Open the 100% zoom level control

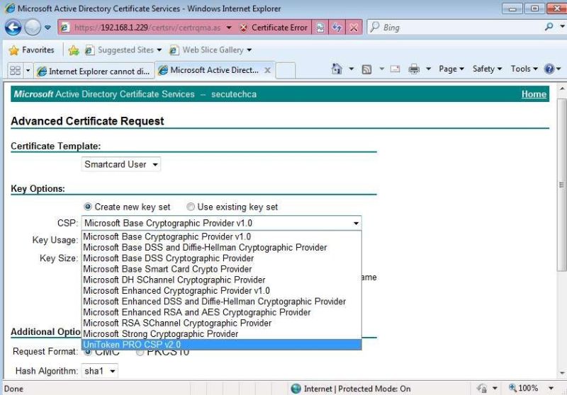524,388
